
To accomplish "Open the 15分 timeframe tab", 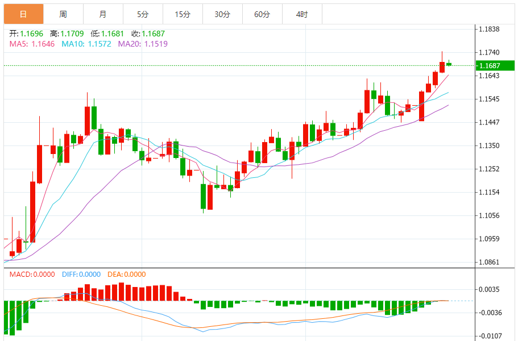I will (183, 14).
